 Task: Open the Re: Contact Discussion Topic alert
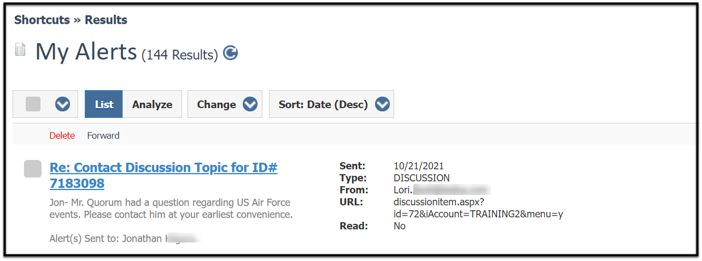point(163,175)
